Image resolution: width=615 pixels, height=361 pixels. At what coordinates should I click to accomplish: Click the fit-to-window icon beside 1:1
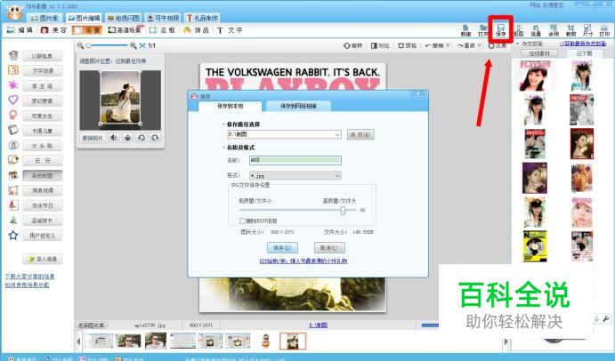(142, 45)
